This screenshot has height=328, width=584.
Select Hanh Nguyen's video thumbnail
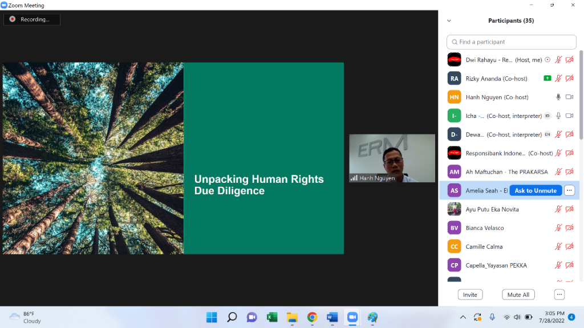392,158
